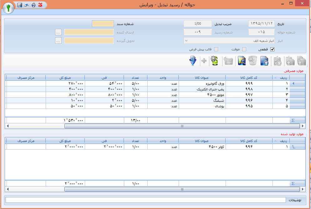Click the grayed clipboard with plus icon
The image size is (311, 209).
click(x=290, y=61)
